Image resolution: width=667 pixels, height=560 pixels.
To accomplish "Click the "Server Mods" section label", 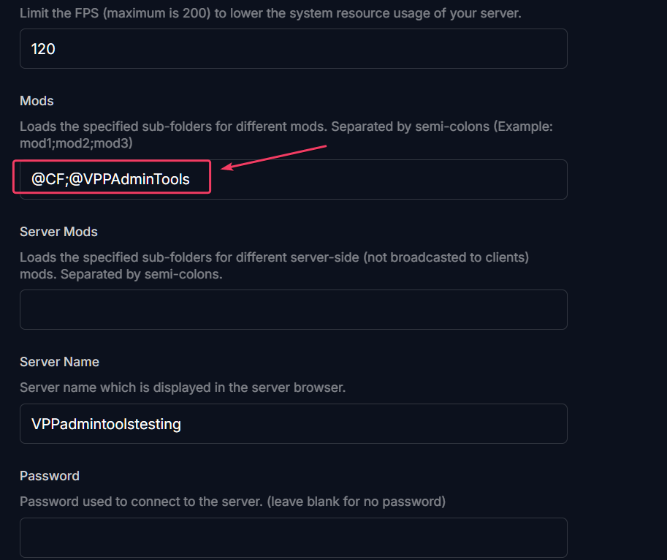I will [58, 232].
